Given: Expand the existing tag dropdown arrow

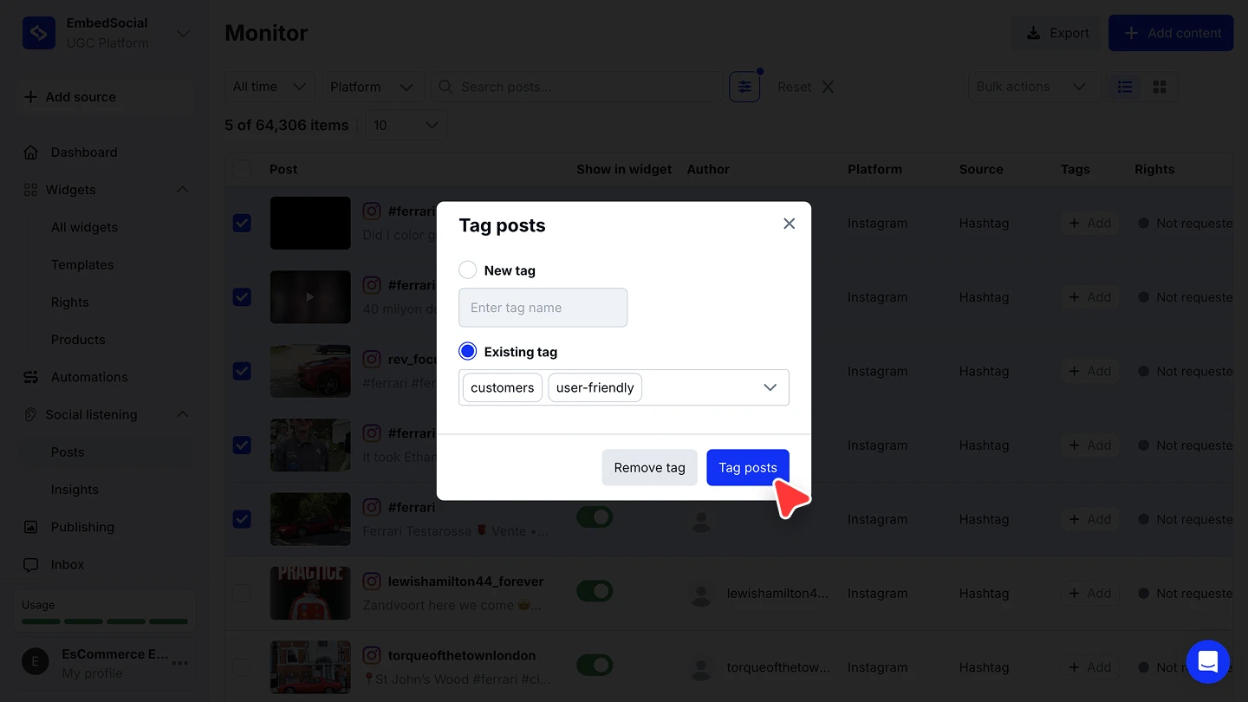Looking at the screenshot, I should pos(770,387).
